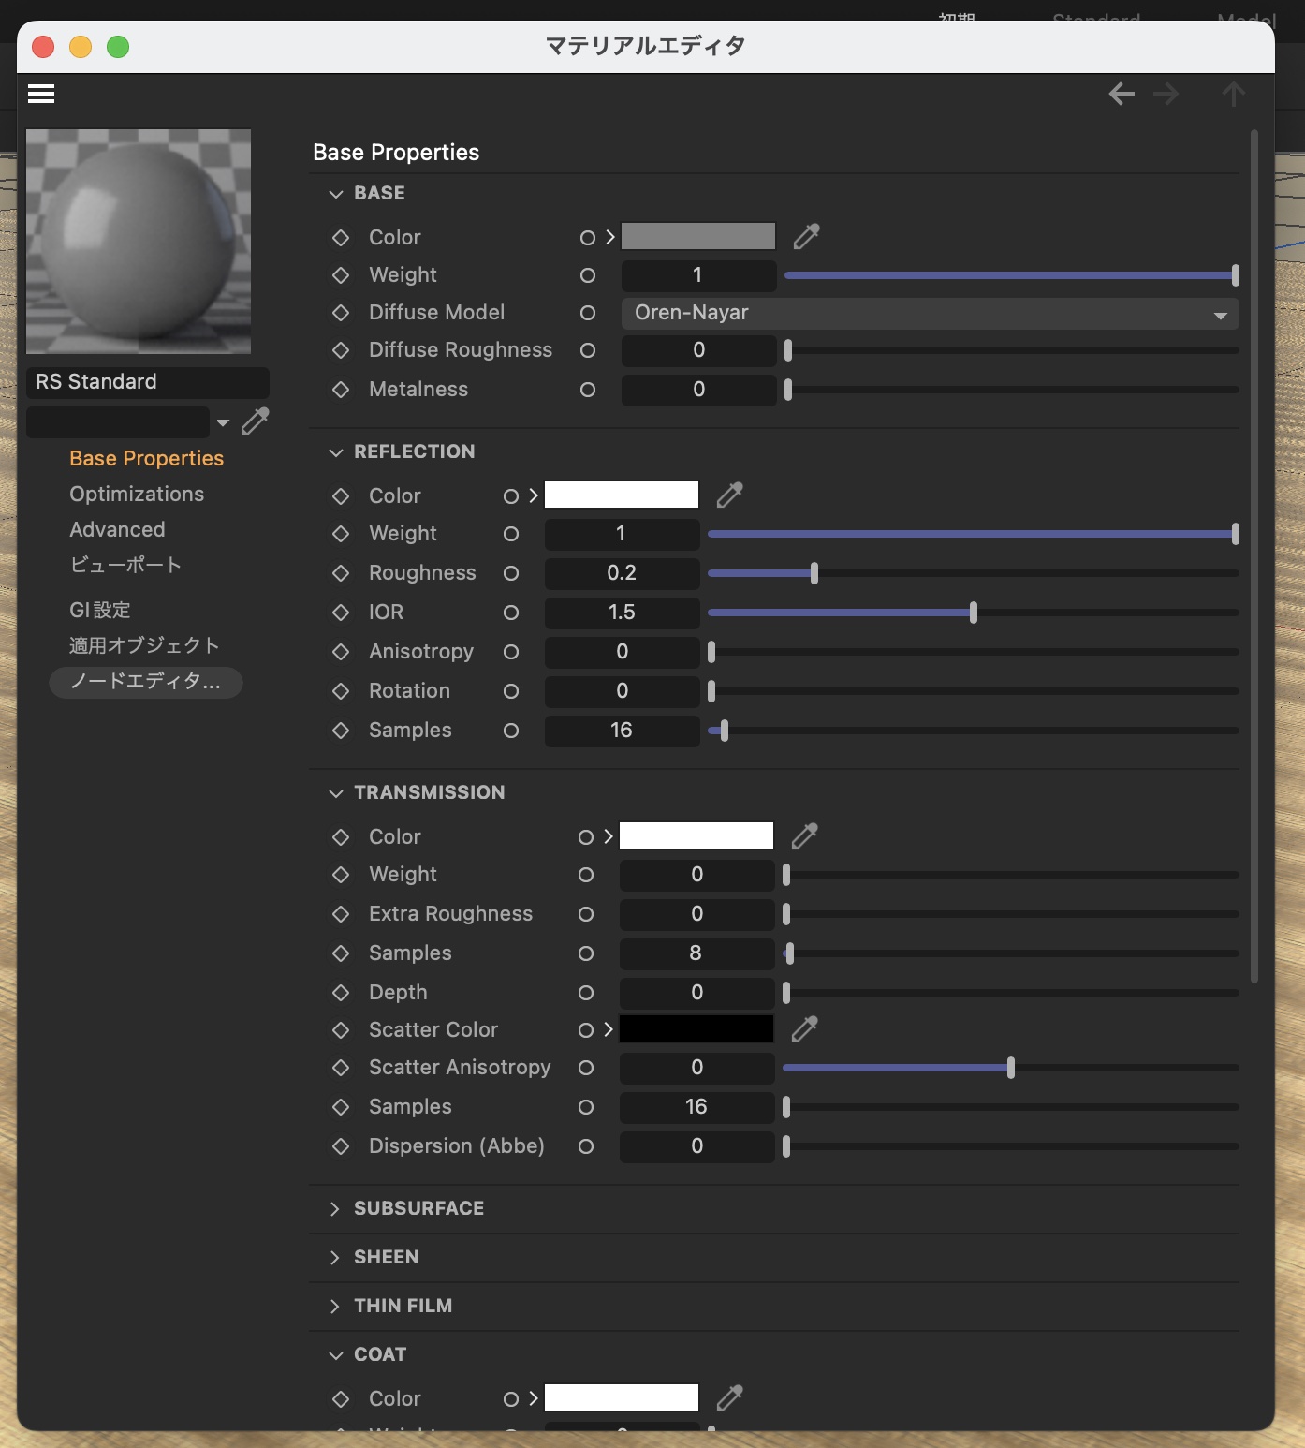
Task: Select the Advanced tab in the sidebar
Action: click(117, 529)
